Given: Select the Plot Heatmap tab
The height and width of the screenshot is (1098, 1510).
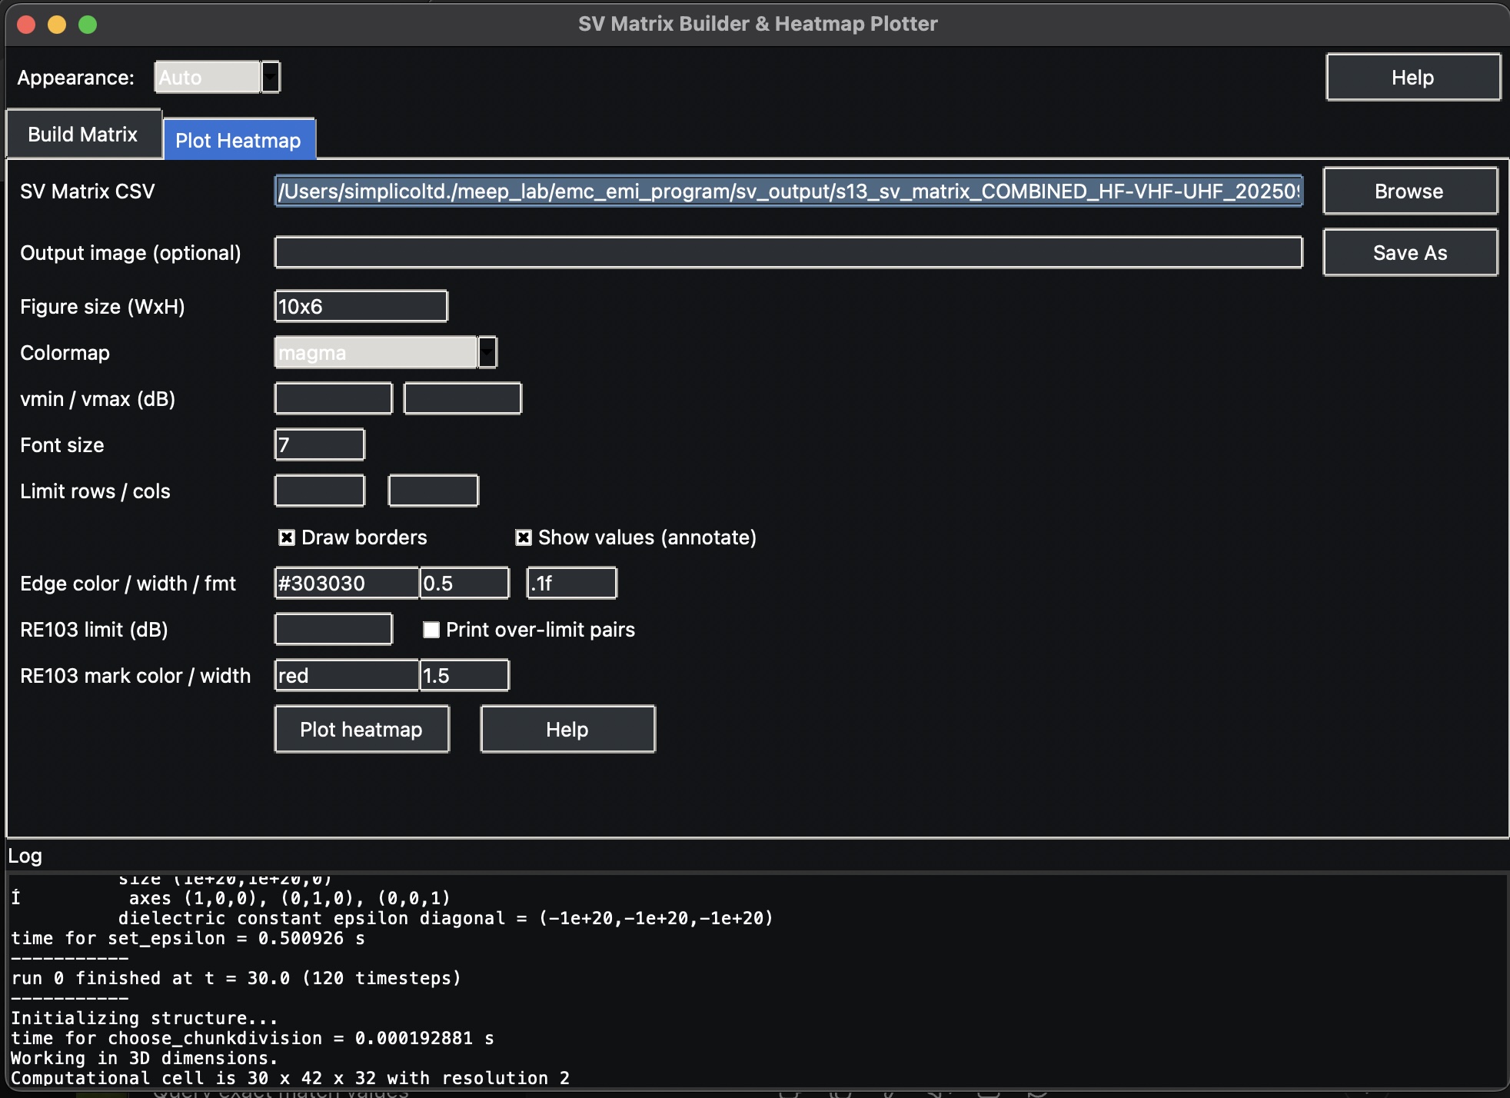Looking at the screenshot, I should coord(238,140).
